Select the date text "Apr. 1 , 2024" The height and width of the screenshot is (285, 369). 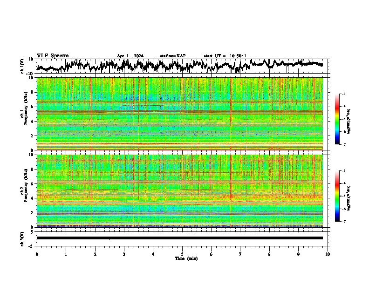click(x=130, y=56)
